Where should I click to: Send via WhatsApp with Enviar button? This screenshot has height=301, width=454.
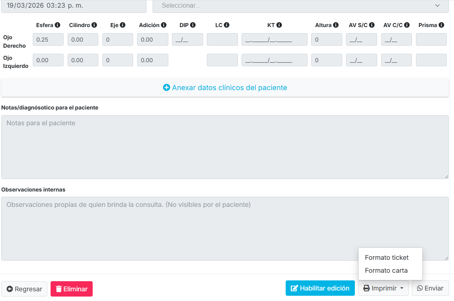430,288
